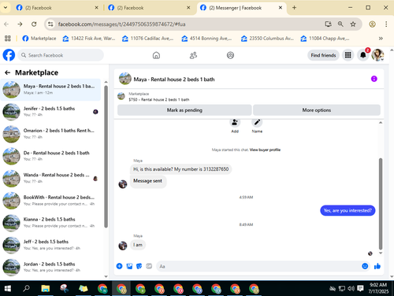Open the Facebook apps menu grid icon
This screenshot has width=394, height=296.
(x=348, y=55)
